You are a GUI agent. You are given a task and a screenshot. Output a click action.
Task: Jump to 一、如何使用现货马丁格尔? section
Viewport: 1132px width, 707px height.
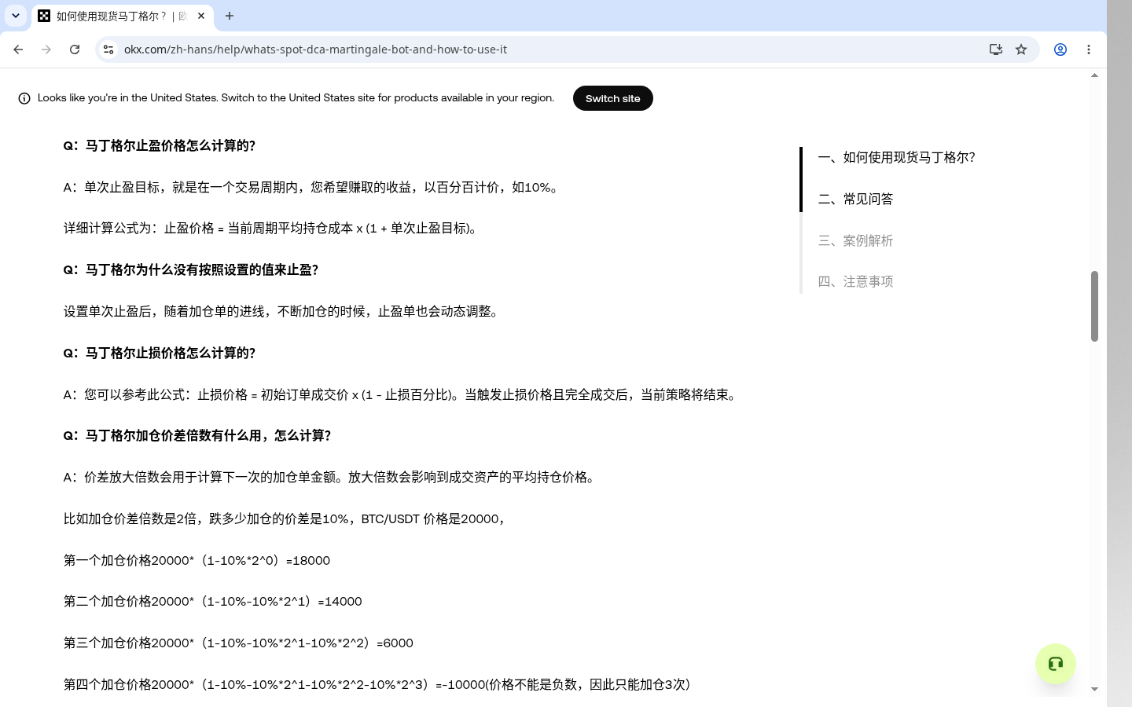point(897,157)
